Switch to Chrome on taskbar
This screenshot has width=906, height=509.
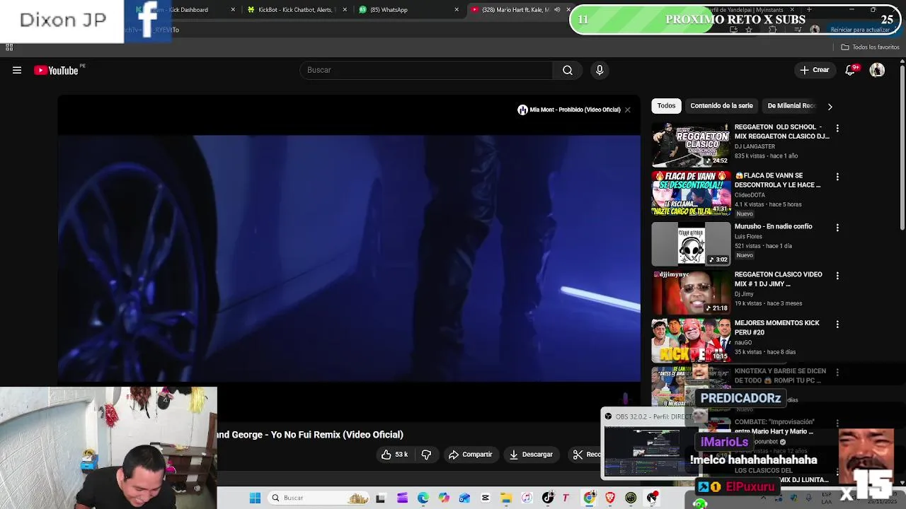[589, 498]
